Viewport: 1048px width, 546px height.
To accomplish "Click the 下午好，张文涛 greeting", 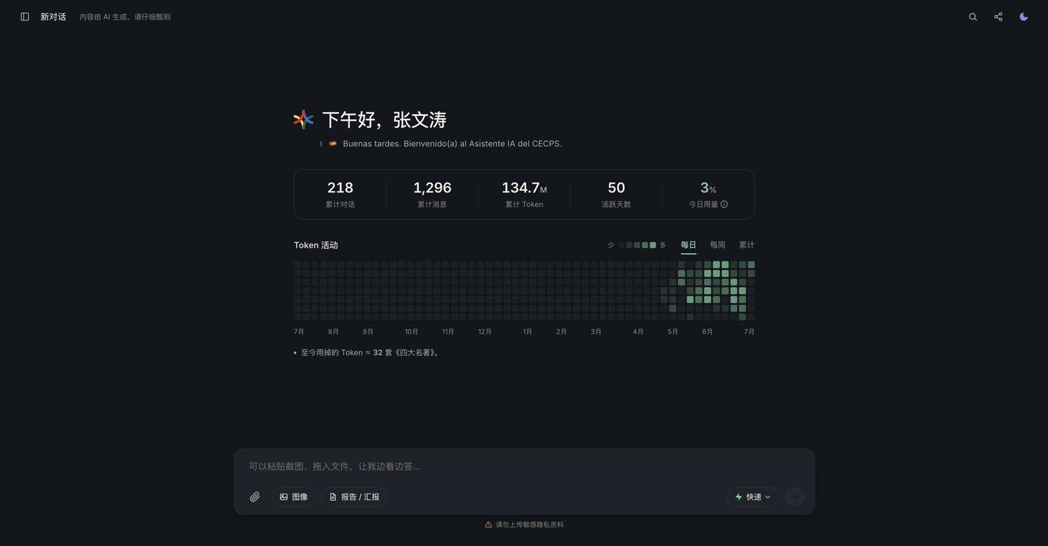I will click(x=384, y=120).
